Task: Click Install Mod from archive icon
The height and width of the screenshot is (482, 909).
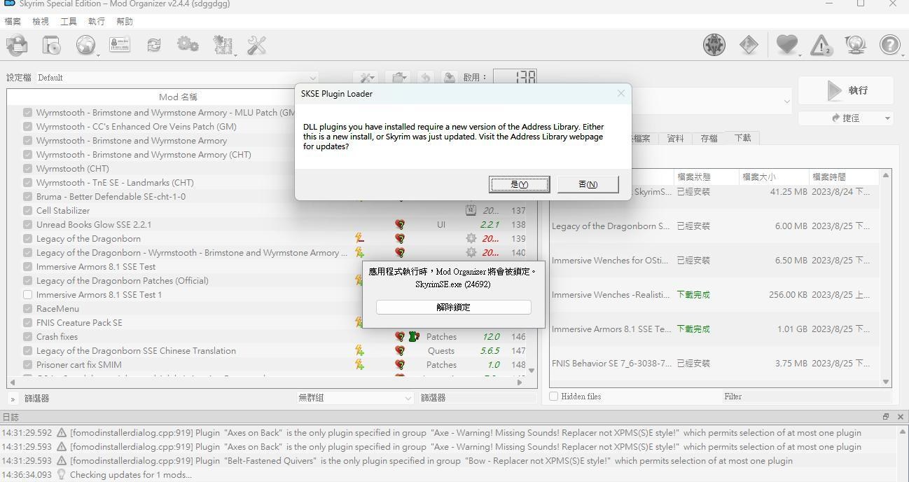Action: (52, 46)
